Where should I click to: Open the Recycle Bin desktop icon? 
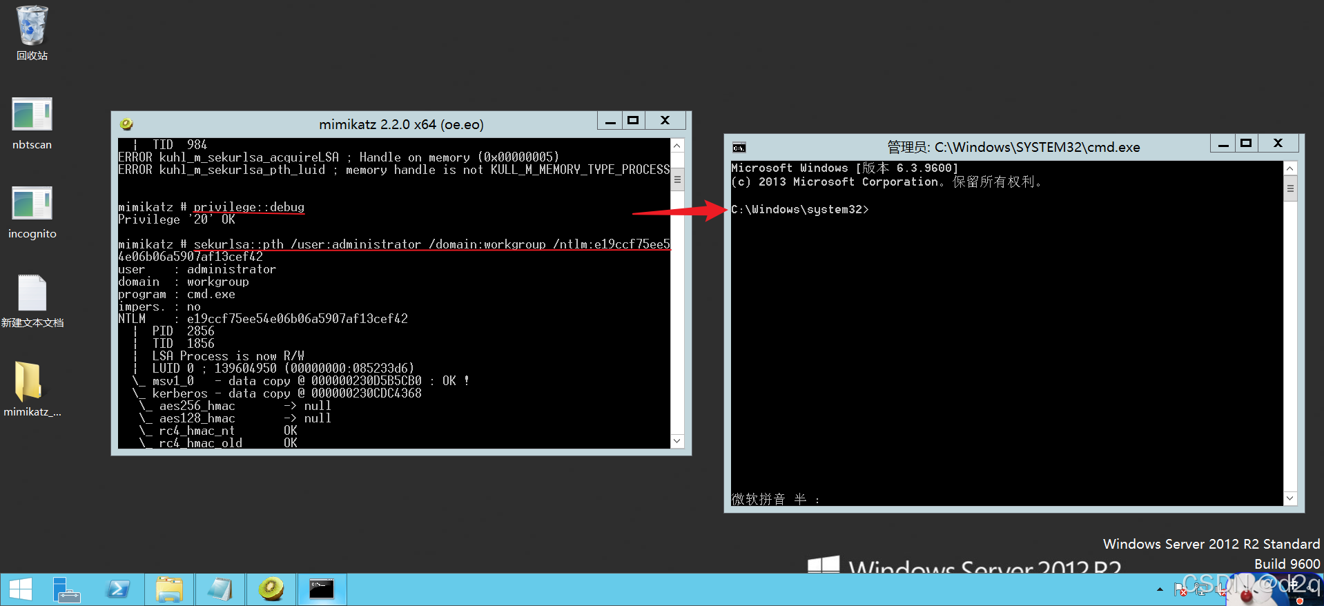point(32,32)
